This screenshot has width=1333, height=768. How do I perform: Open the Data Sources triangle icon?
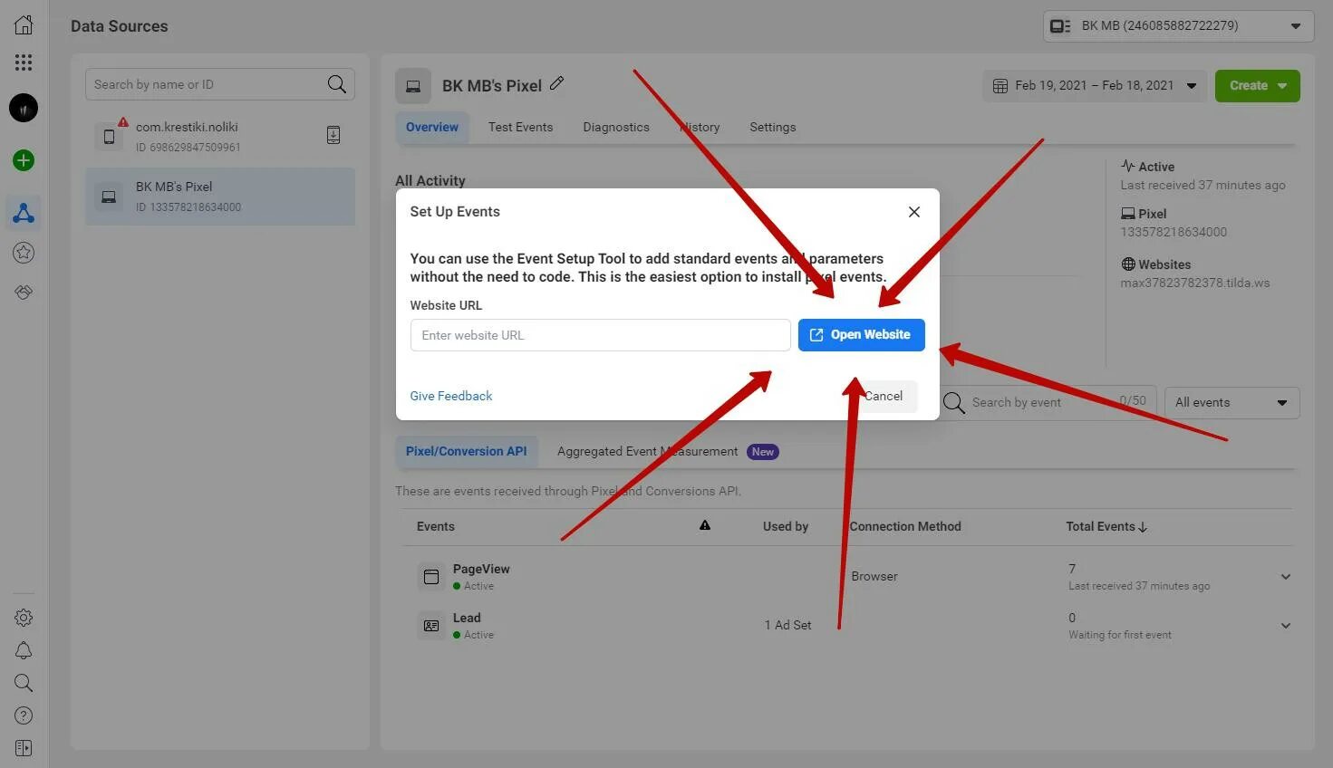coord(24,213)
